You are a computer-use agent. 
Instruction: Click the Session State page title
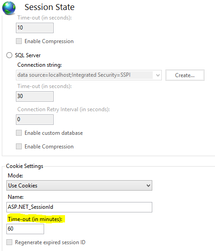50,7
